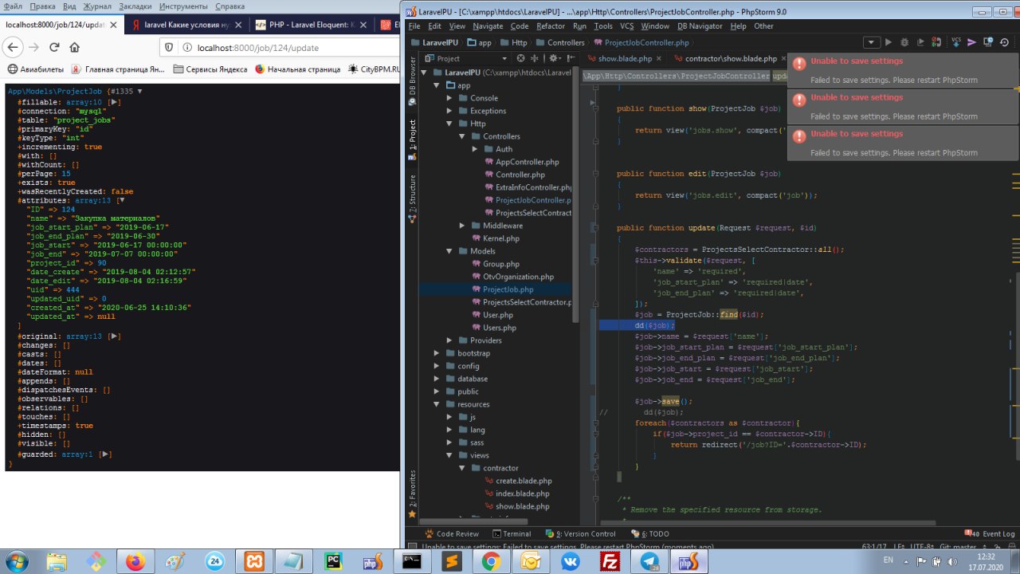Click Сервисы Яндекса bookmark folder
The width and height of the screenshot is (1020, 574).
(210, 69)
